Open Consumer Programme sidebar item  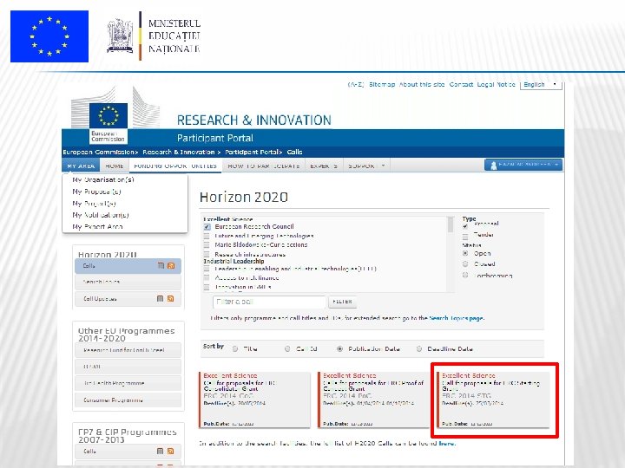point(128,400)
